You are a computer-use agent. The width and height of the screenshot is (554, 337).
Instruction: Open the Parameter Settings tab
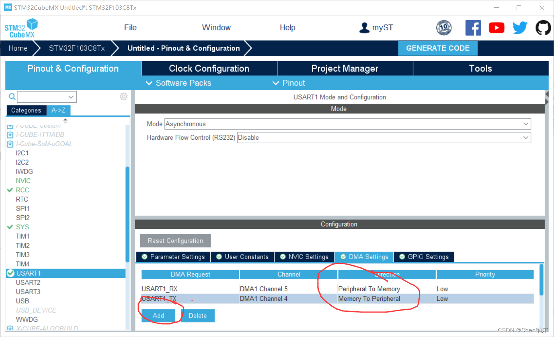tap(173, 257)
